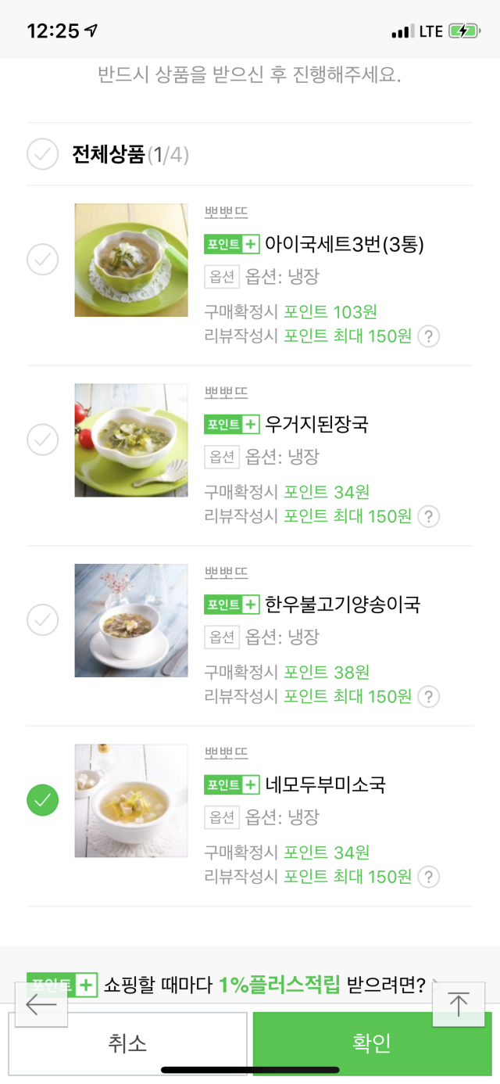500x1084 pixels.
Task: Select the 한우불고기양송이국 item checkbox
Action: pos(43,620)
